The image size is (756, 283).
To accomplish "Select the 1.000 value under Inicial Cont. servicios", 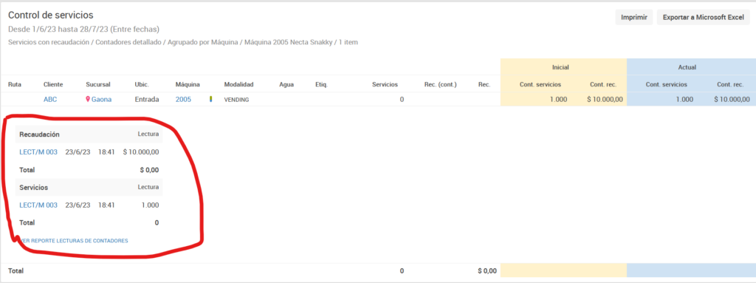I will pos(558,100).
